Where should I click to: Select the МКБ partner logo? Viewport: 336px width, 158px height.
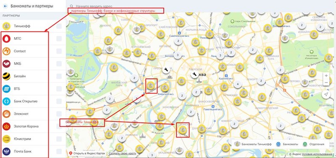click(x=6, y=64)
